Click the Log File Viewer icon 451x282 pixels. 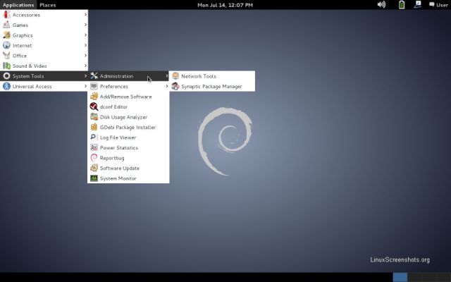coord(94,137)
